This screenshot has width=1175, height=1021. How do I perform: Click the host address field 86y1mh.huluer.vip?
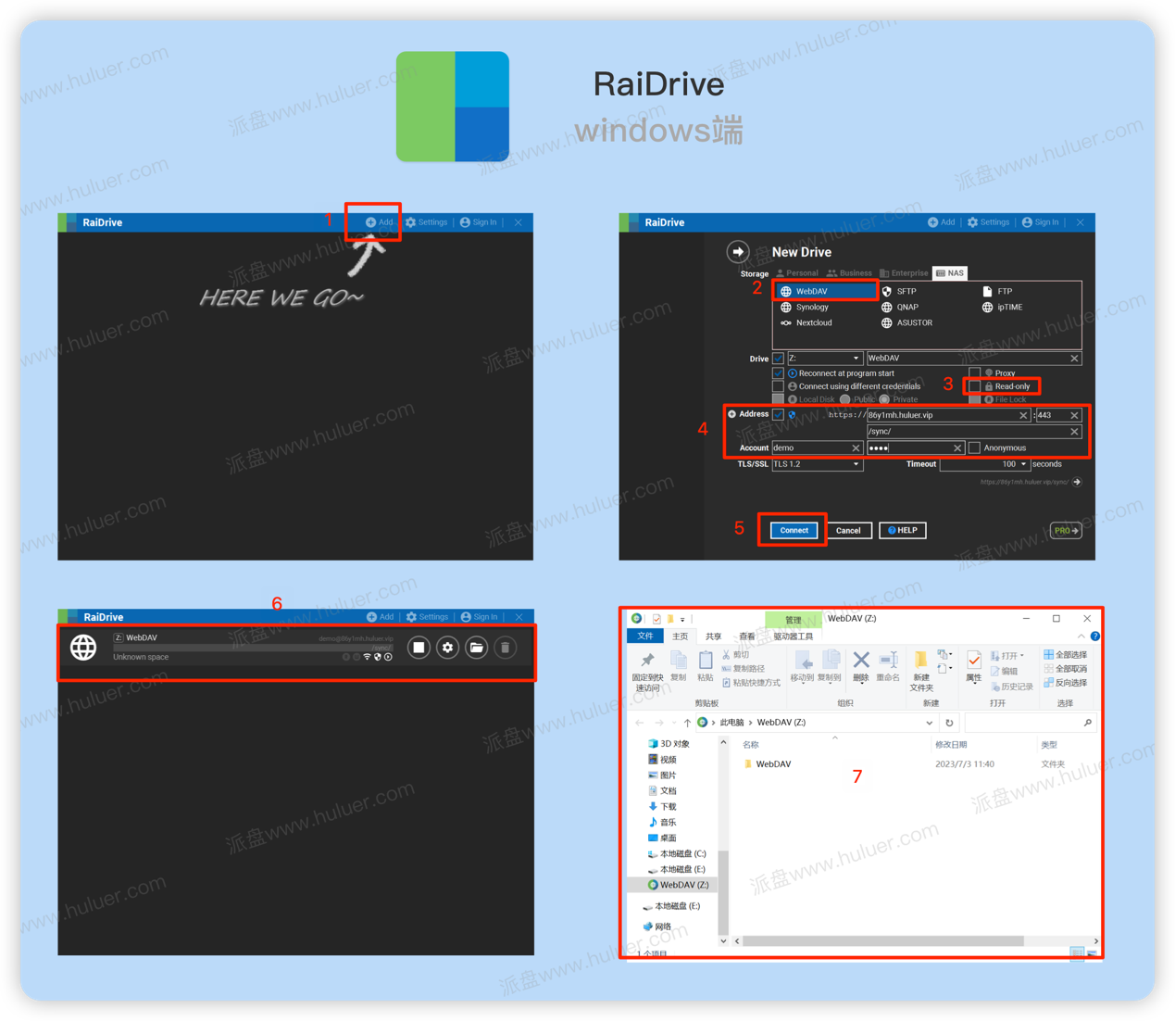coord(947,415)
